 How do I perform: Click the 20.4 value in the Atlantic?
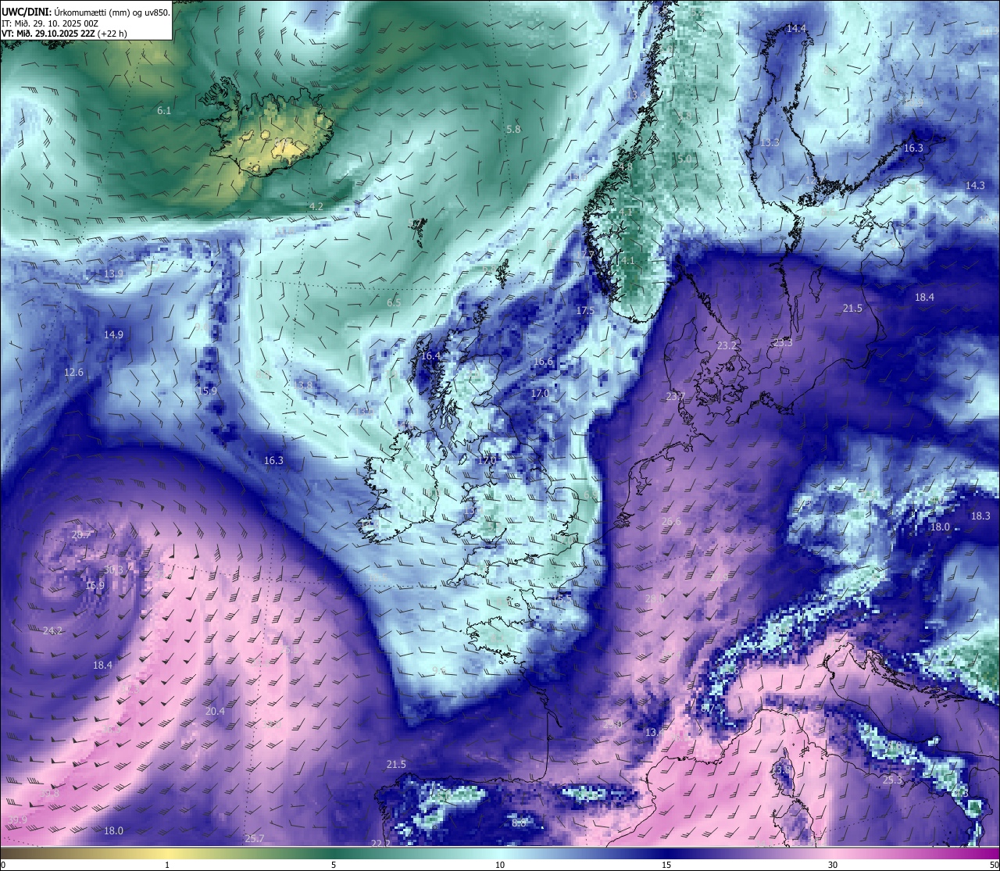215,711
